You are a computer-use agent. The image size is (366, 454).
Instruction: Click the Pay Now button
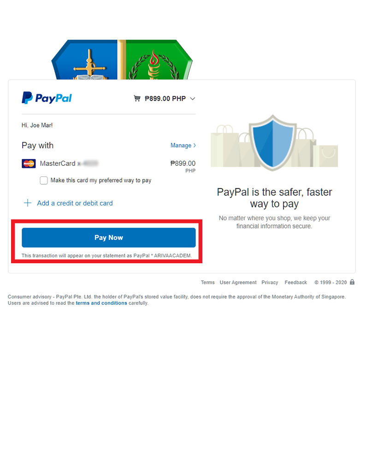[x=109, y=238]
